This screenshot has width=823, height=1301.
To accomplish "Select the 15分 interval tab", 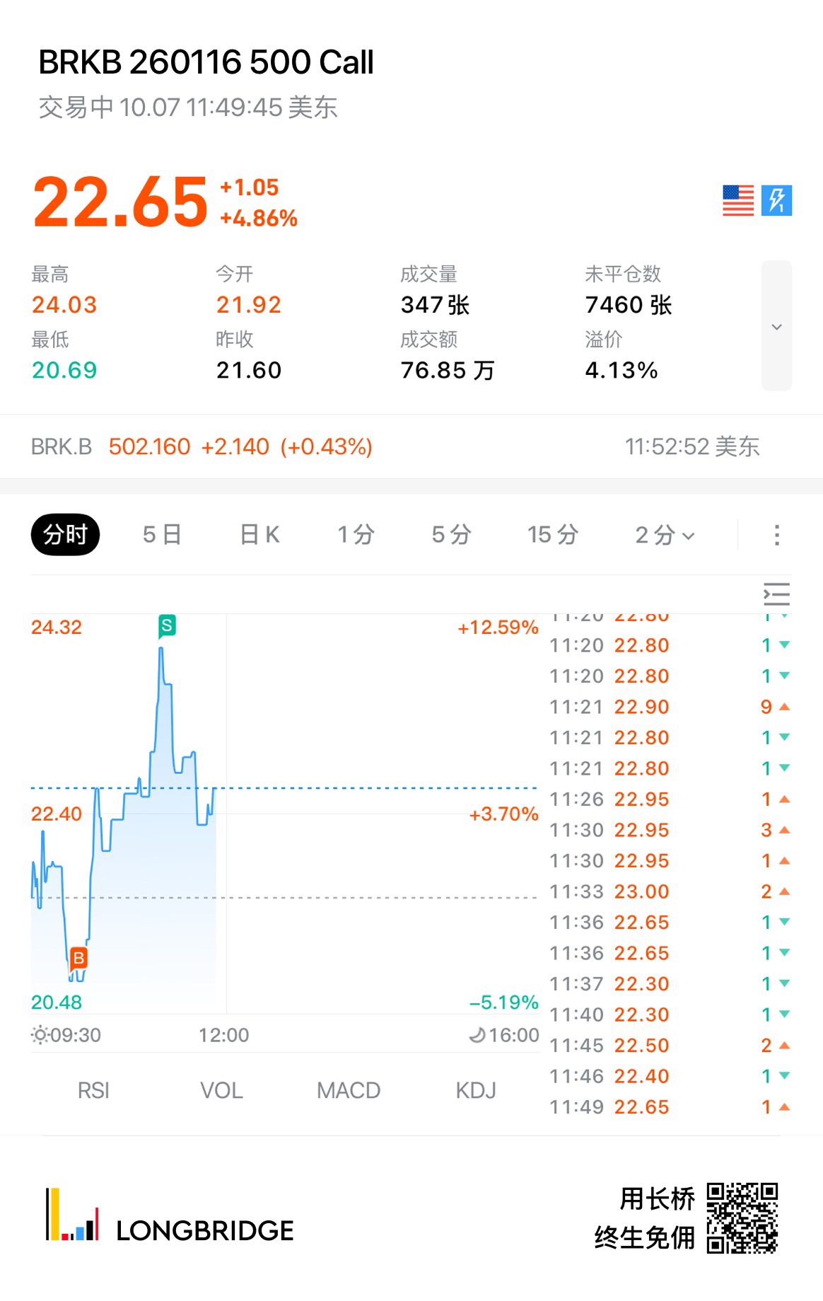I will pyautogui.click(x=553, y=535).
